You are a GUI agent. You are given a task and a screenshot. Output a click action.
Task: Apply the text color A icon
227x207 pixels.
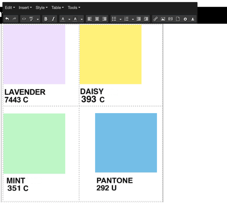pos(63,19)
